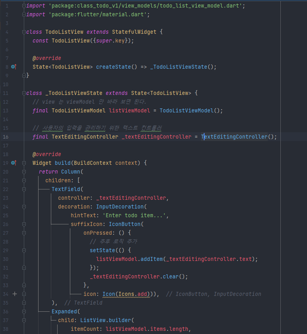This screenshot has width=307, height=334.
Task: Click the Korean comment on line 12
Action: tap(89, 102)
